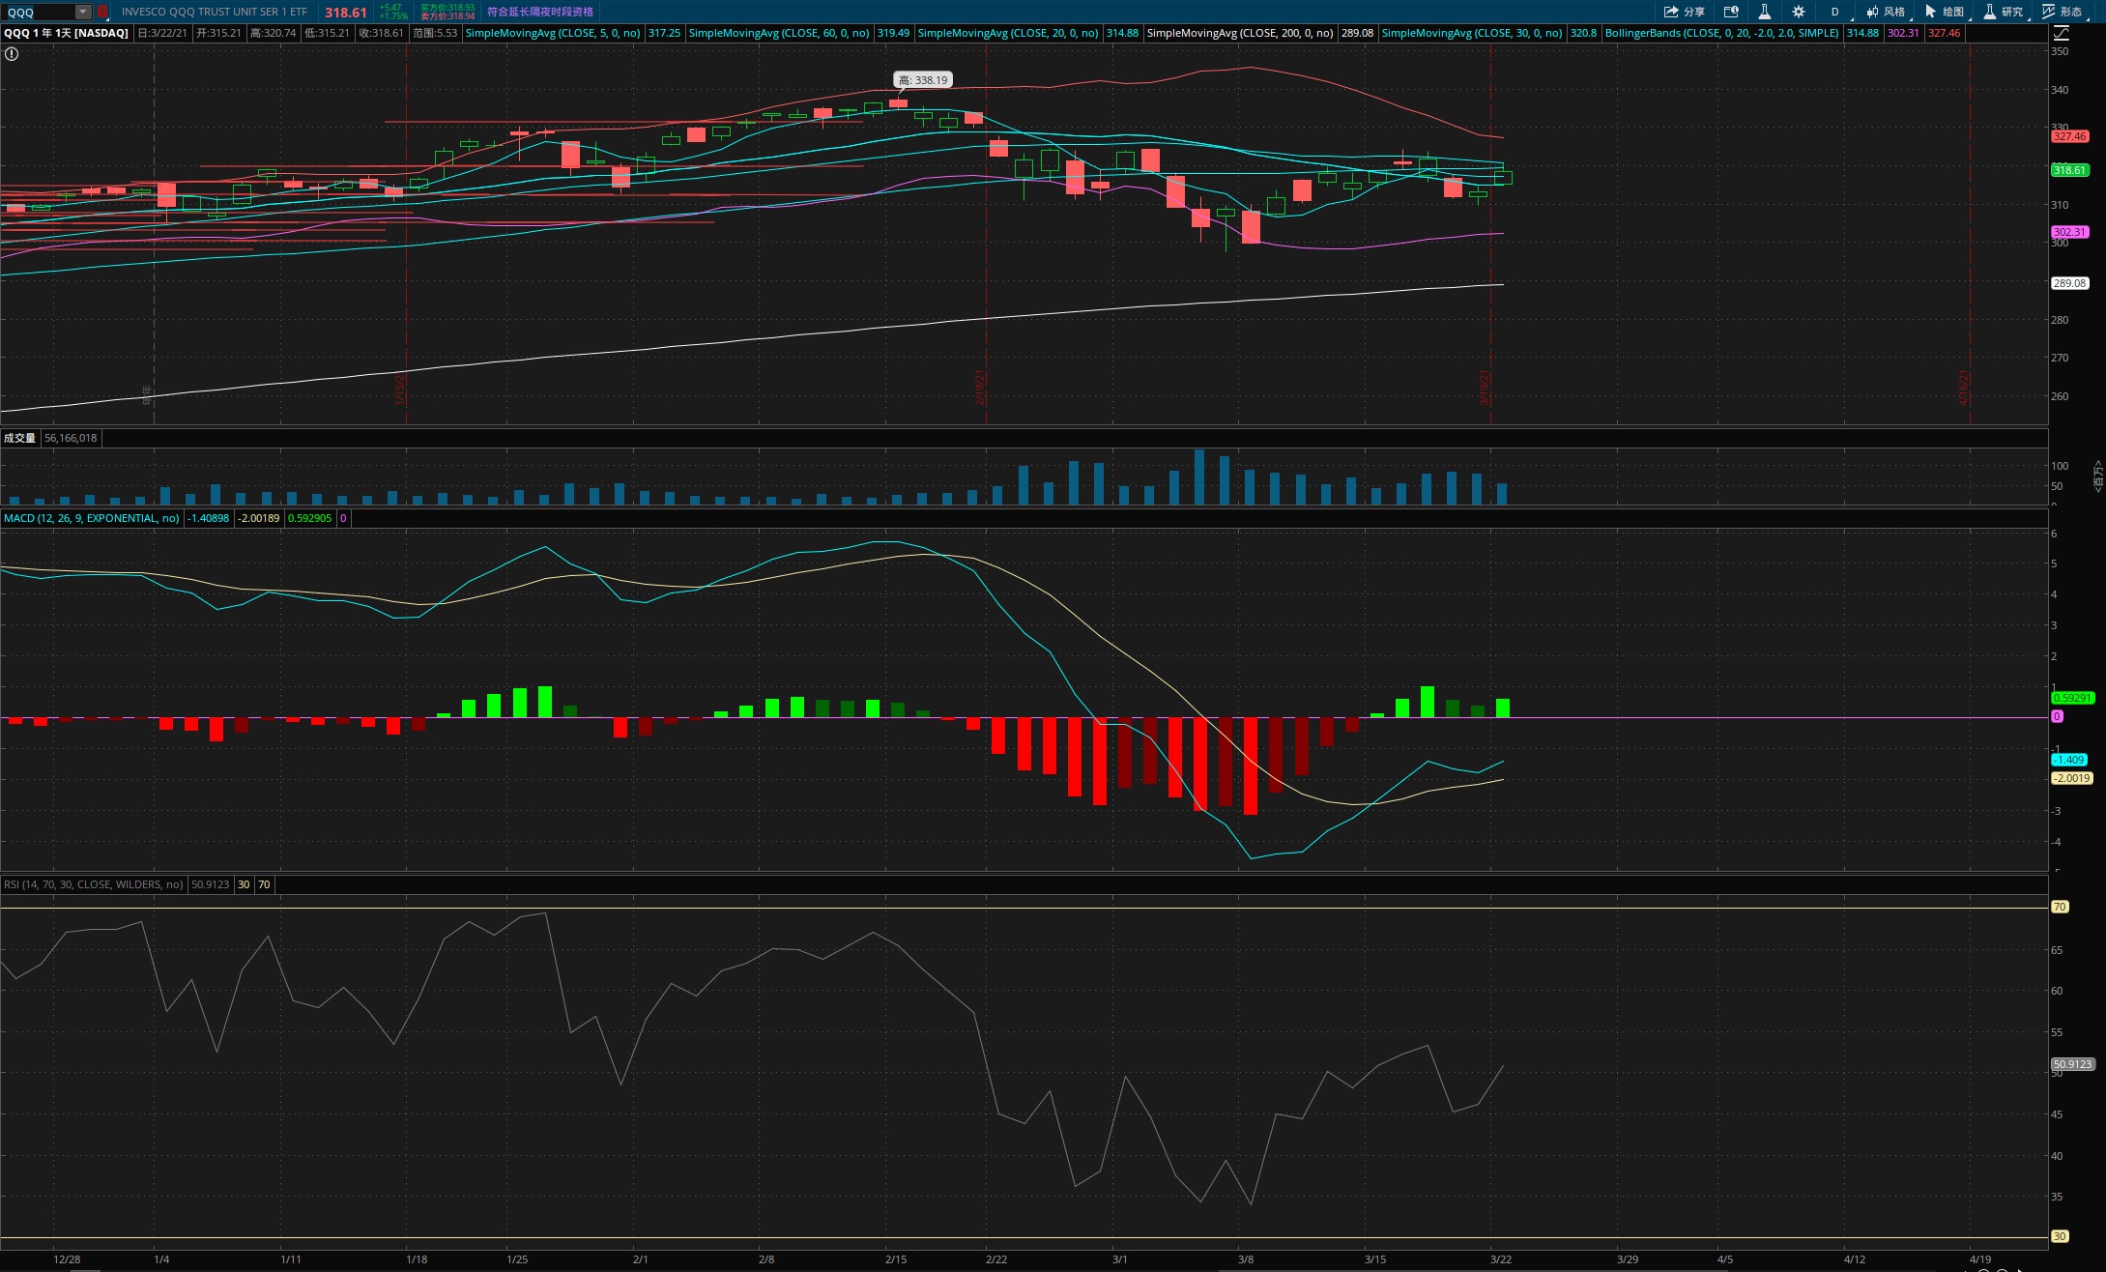Click the RSI (14, 70, 30, CLOSE, WILDERS, no) label
Image resolution: width=2106 pixels, height=1272 pixels.
(x=94, y=884)
